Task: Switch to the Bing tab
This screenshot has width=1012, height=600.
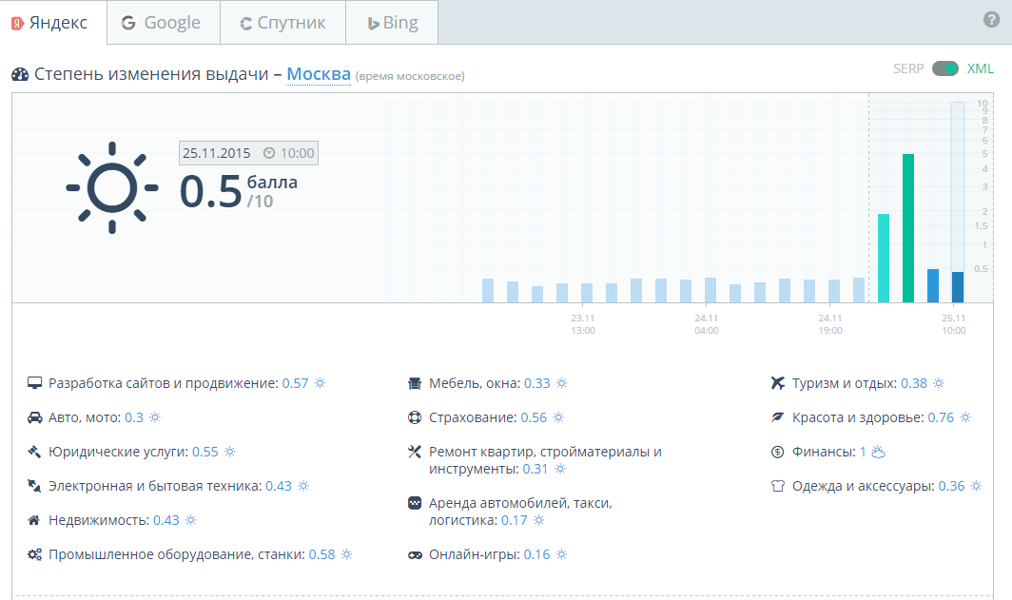Action: [391, 23]
